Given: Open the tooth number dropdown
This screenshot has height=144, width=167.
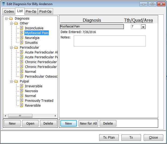Looking at the screenshot, I should [x=143, y=27].
